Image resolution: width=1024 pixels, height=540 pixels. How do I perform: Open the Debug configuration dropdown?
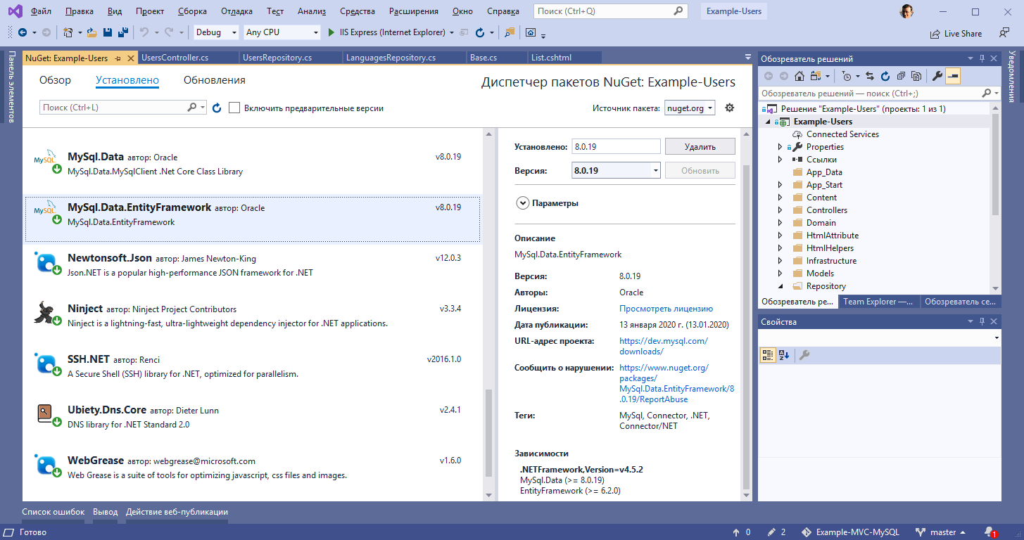point(217,32)
